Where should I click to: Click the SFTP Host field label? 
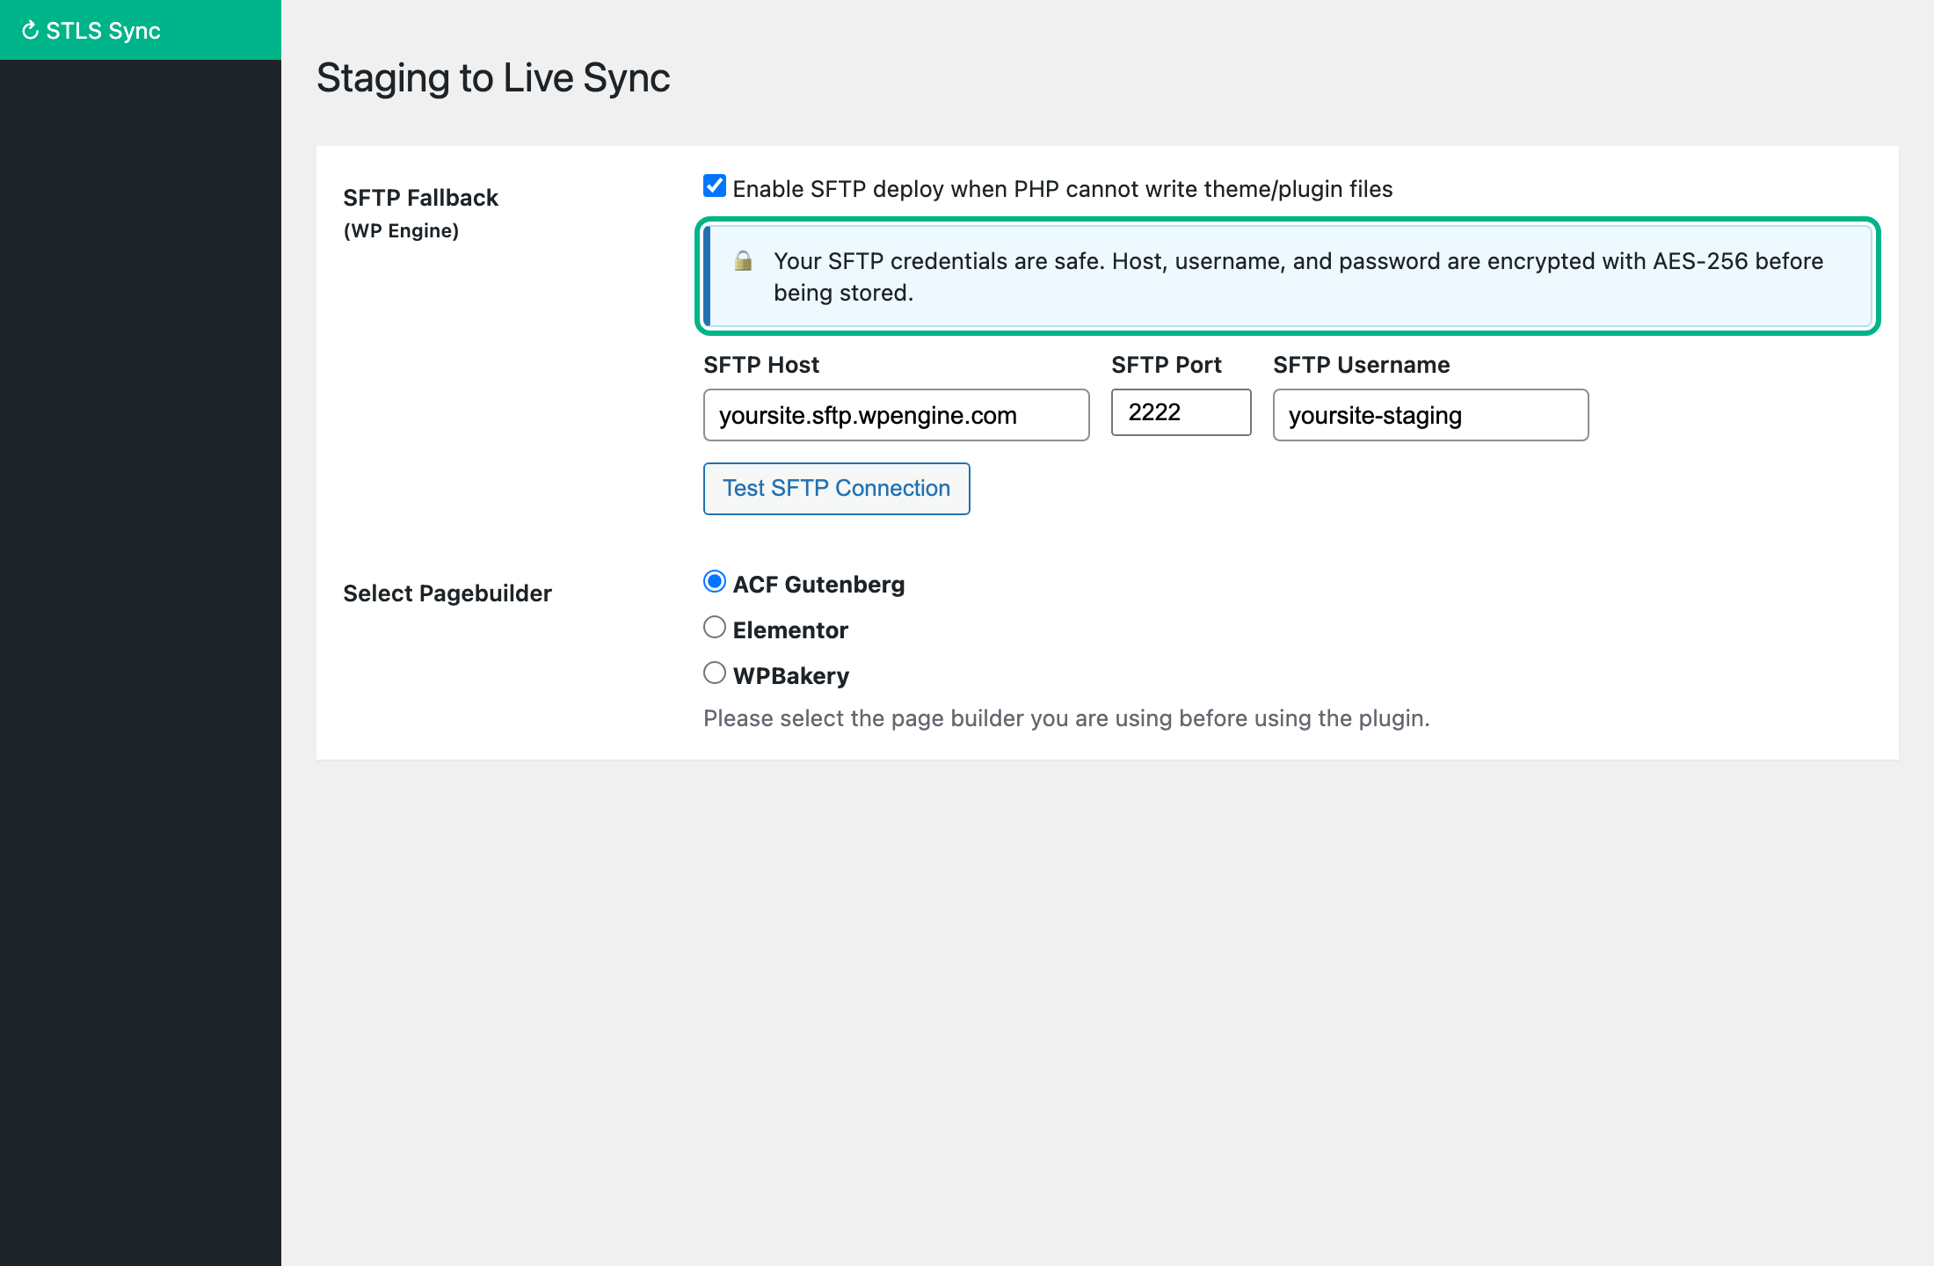pyautogui.click(x=761, y=365)
